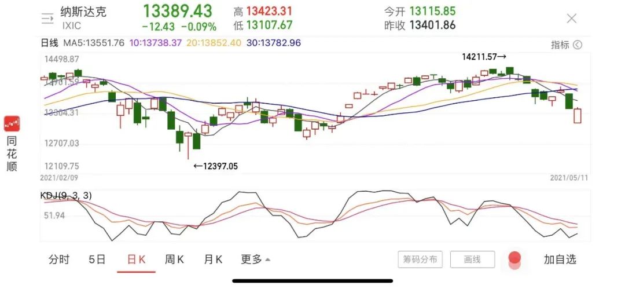
Task: Tap the start date 2021/02/09
Action: click(x=59, y=178)
